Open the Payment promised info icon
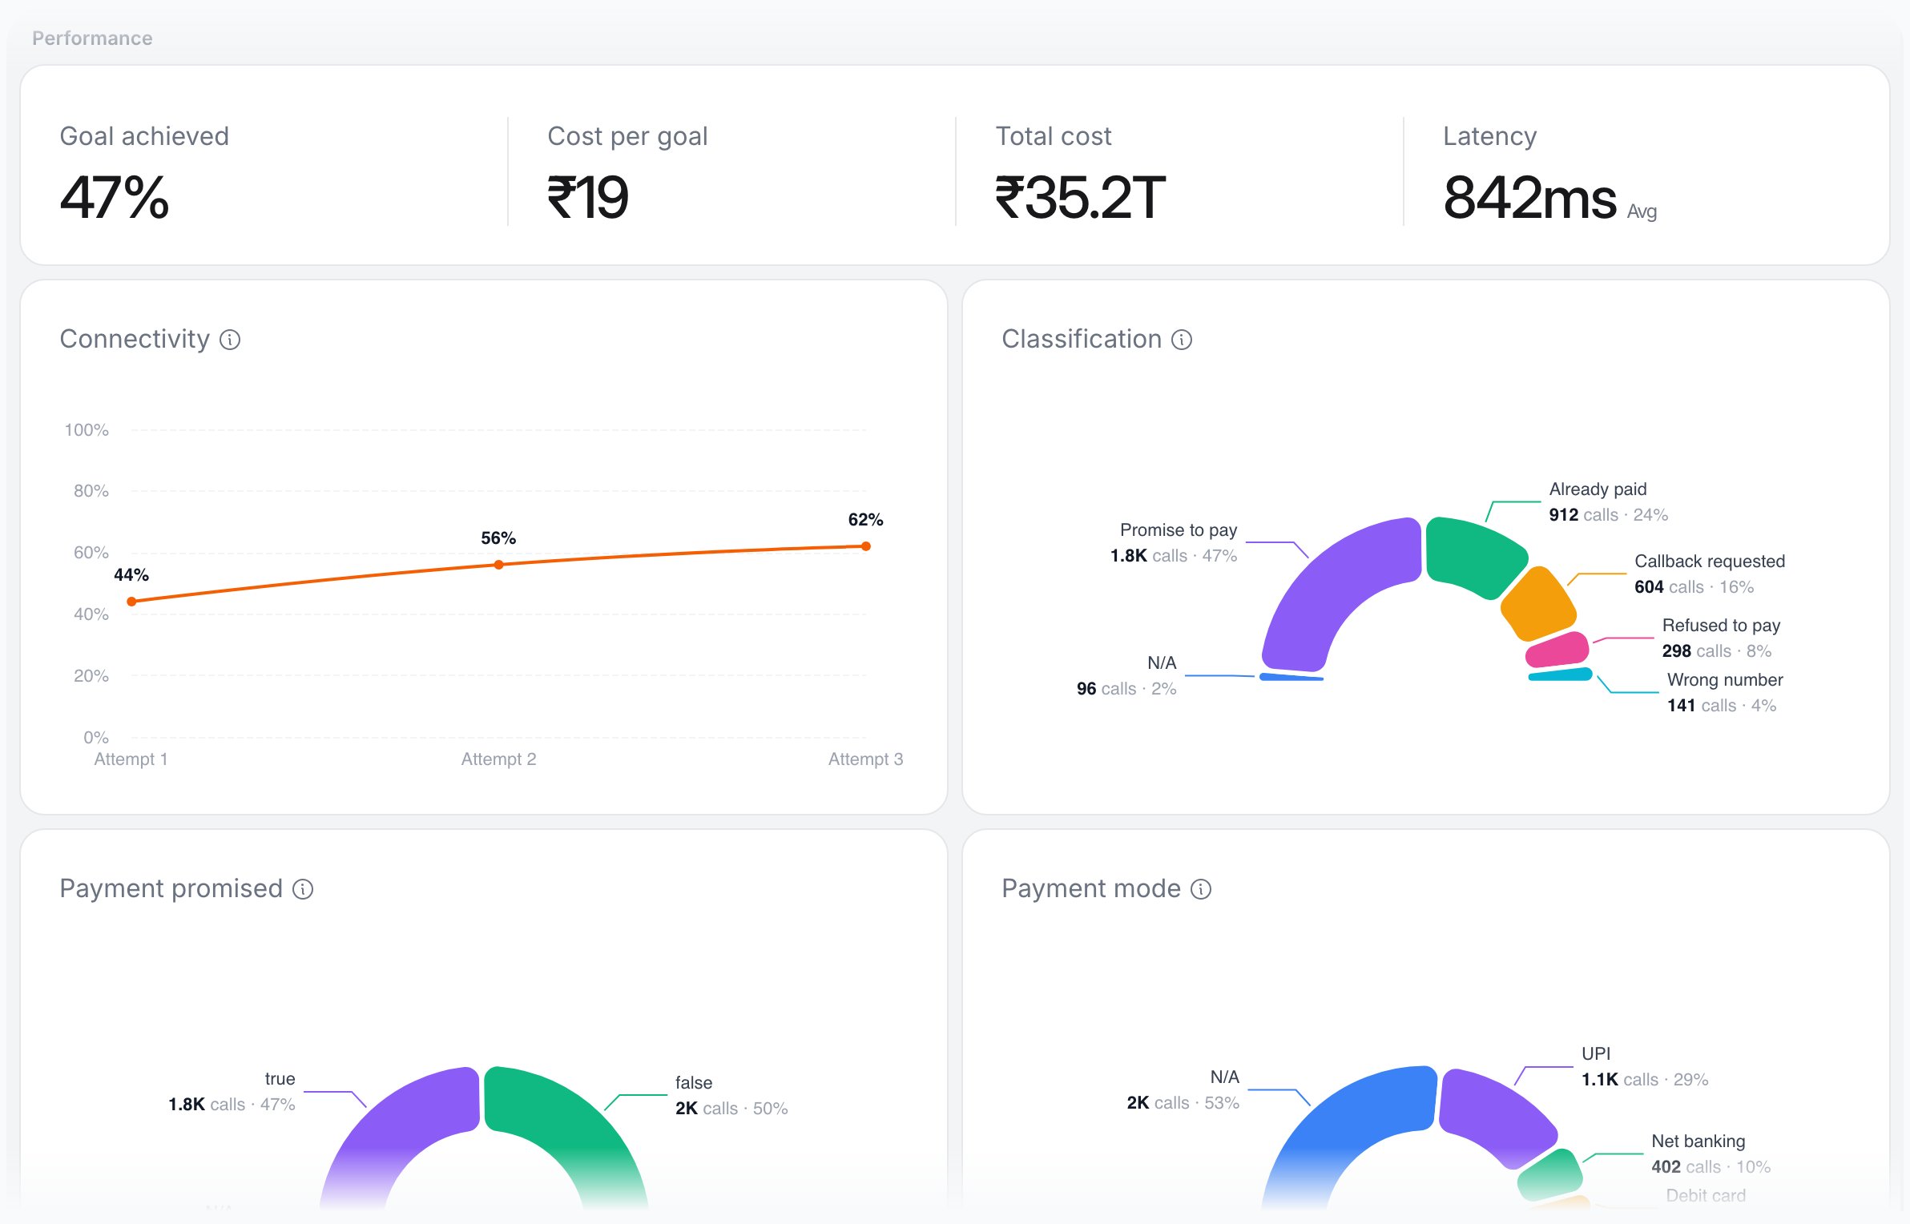 [303, 889]
